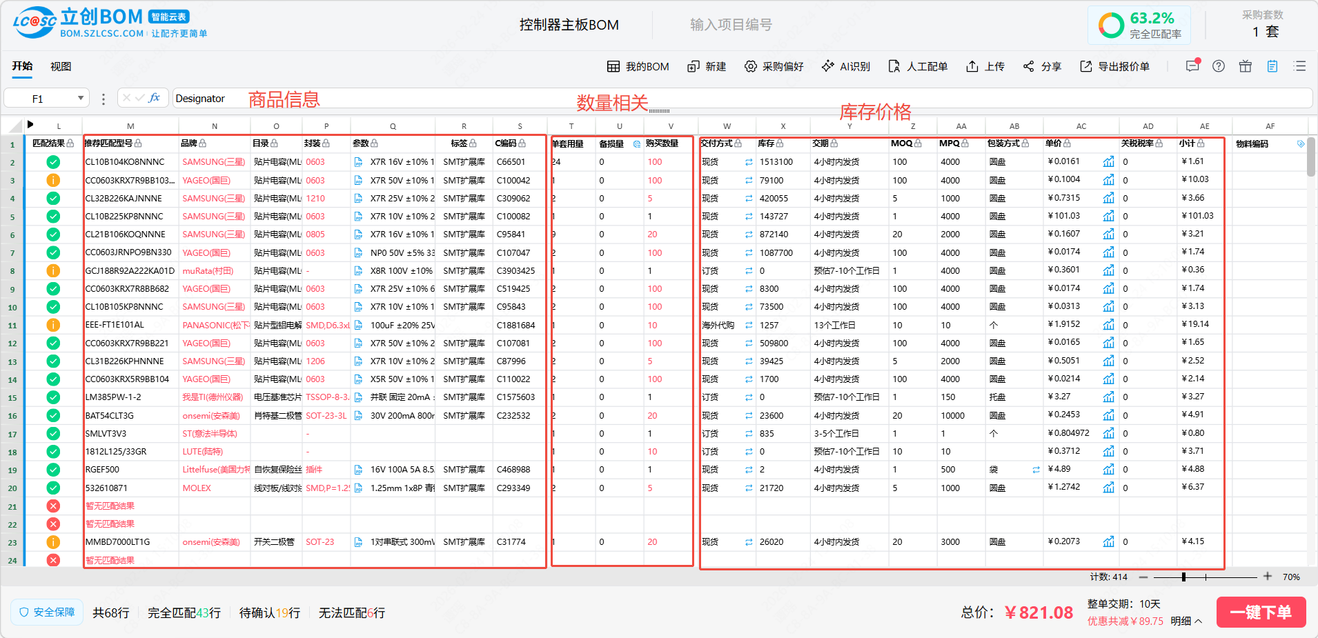Select the 开始 tab
Viewport: 1318px width, 638px height.
pos(22,66)
